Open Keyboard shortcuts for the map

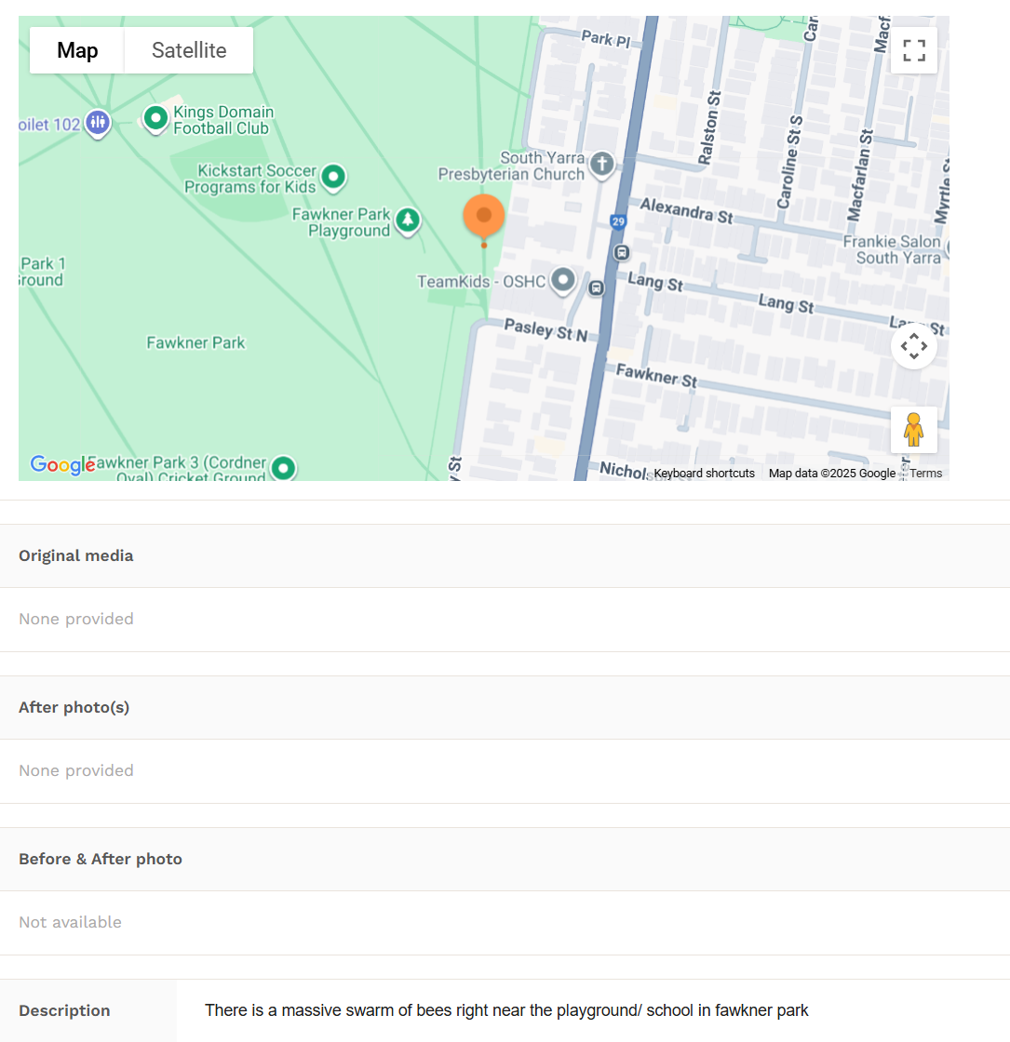coord(704,474)
